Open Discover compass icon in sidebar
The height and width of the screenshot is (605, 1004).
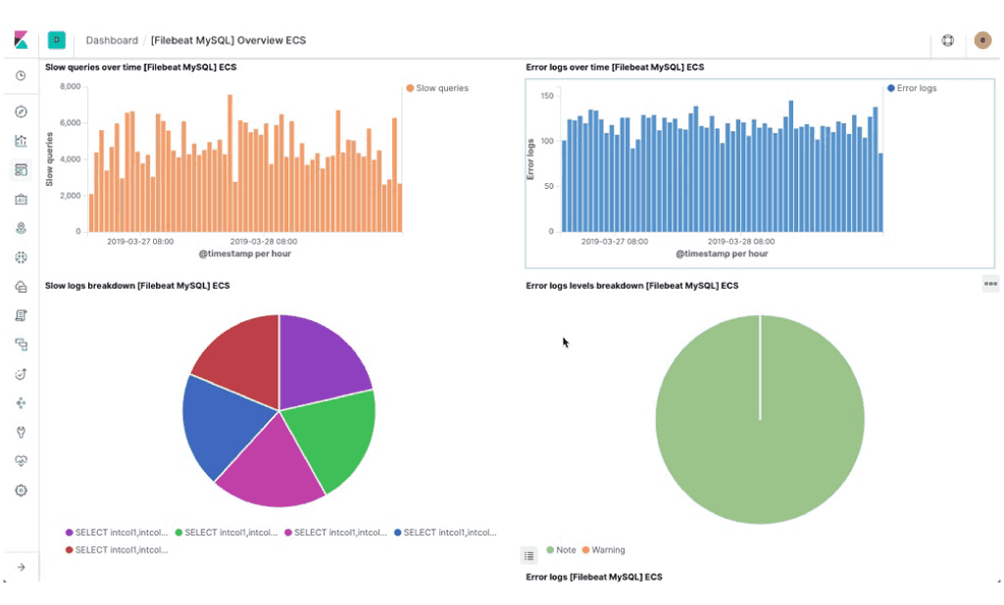21,112
